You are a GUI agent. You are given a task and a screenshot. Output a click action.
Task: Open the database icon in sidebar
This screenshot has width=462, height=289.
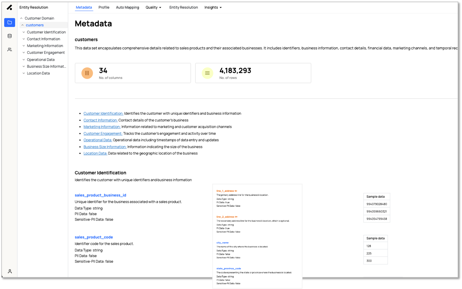[x=10, y=36]
